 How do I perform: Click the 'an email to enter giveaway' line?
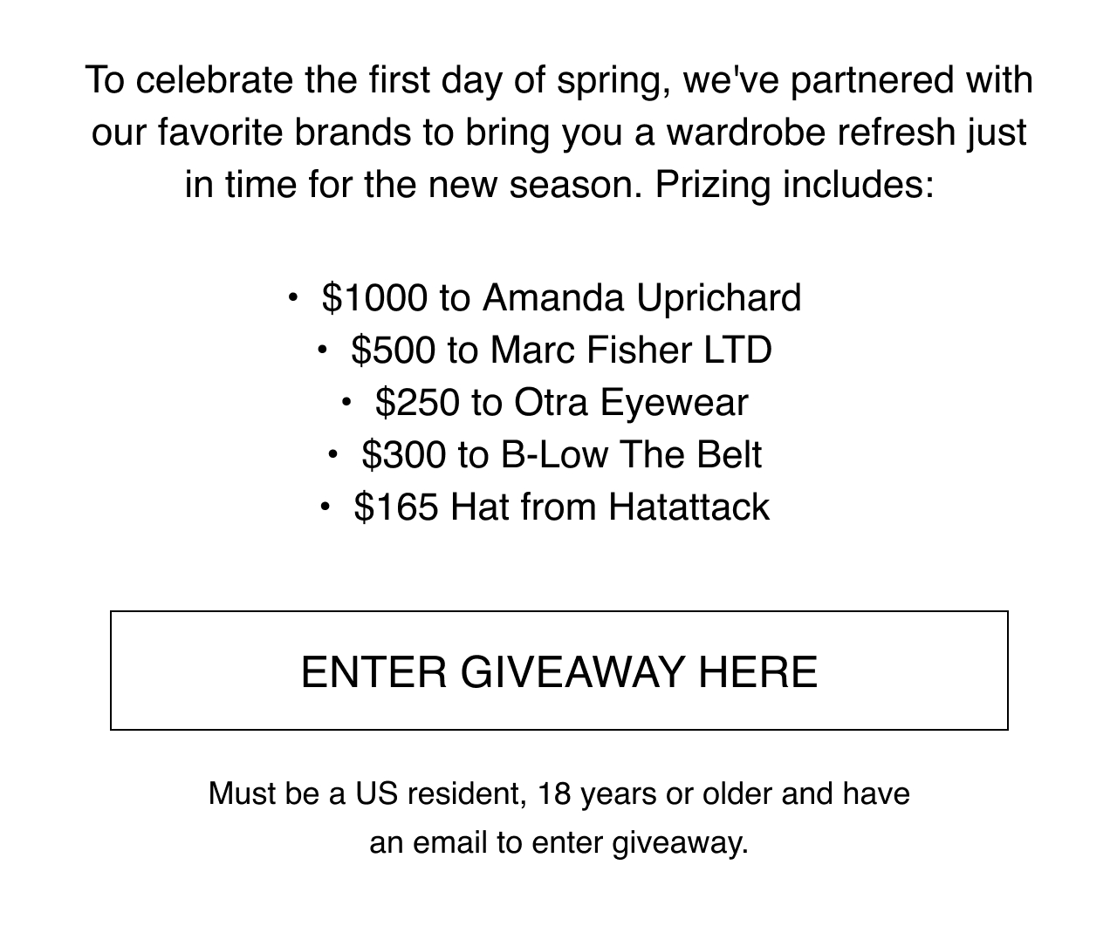pos(558,842)
